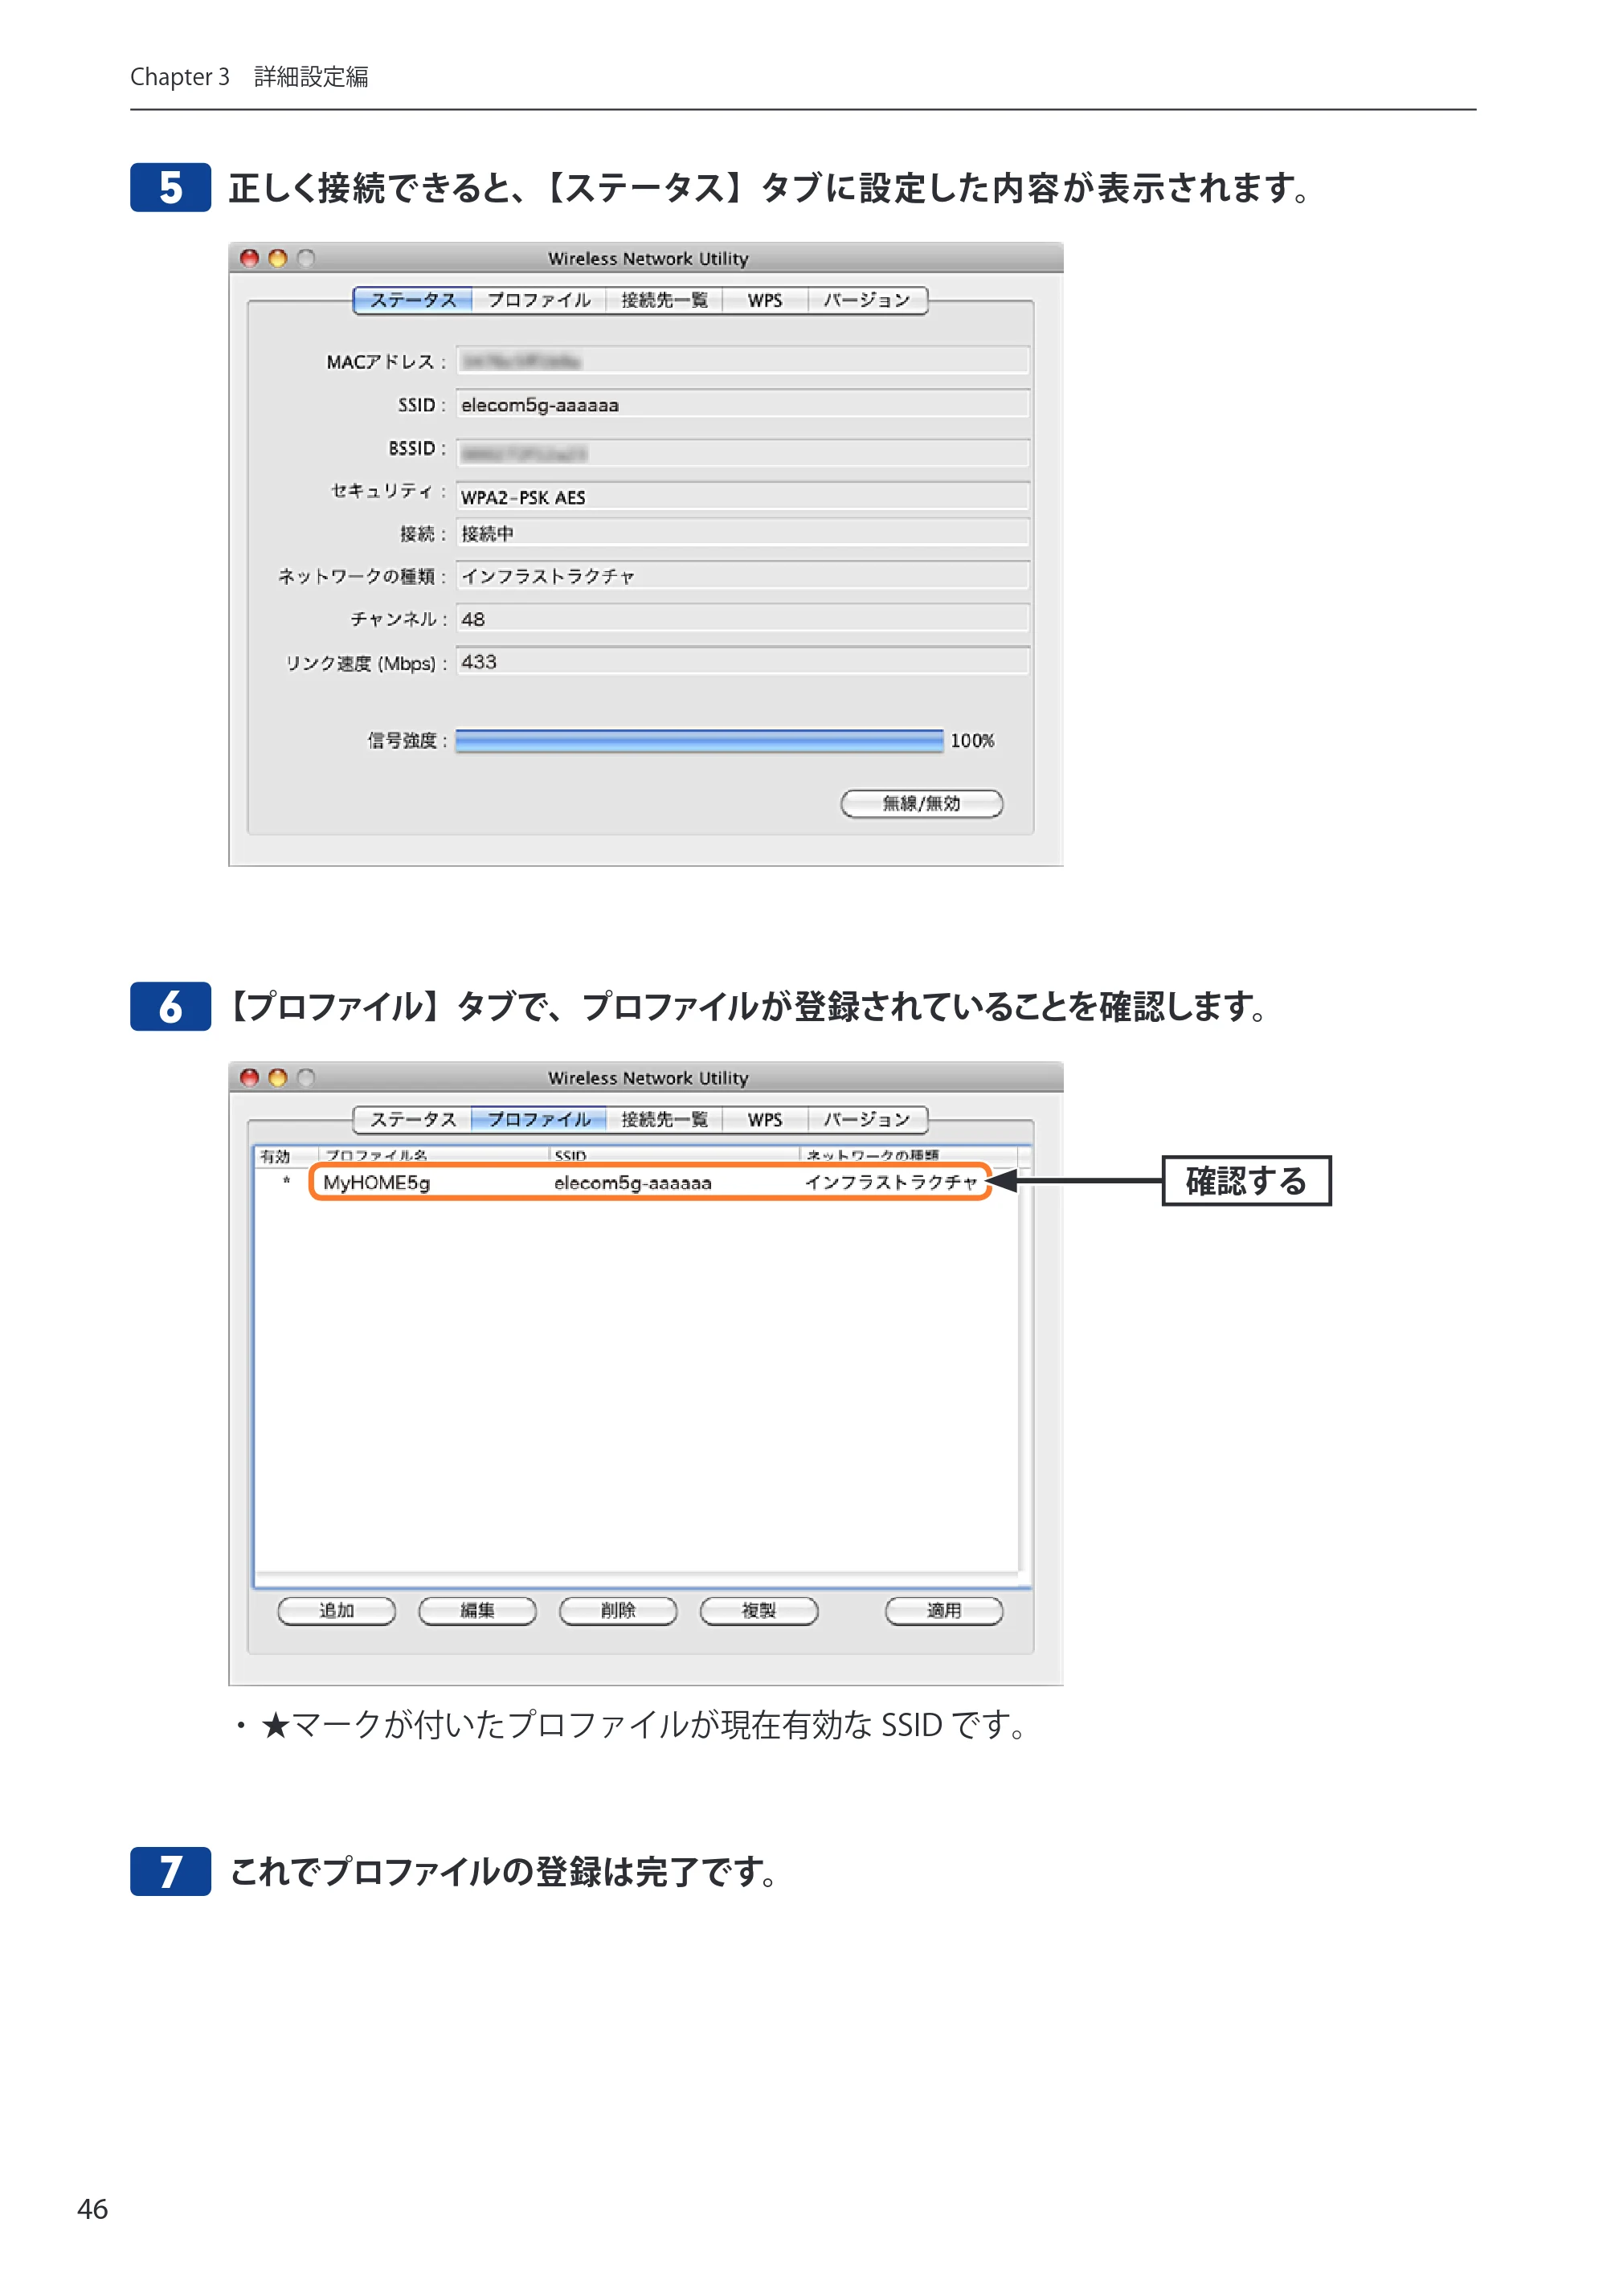Switch to ステータス tab in lower profile window
This screenshot has width=1607, height=2280.
pyautogui.click(x=412, y=1119)
